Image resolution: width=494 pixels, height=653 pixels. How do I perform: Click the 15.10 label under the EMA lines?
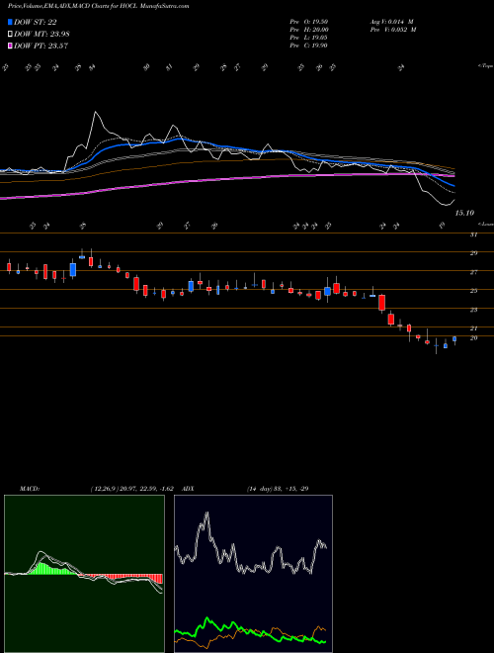tap(464, 214)
